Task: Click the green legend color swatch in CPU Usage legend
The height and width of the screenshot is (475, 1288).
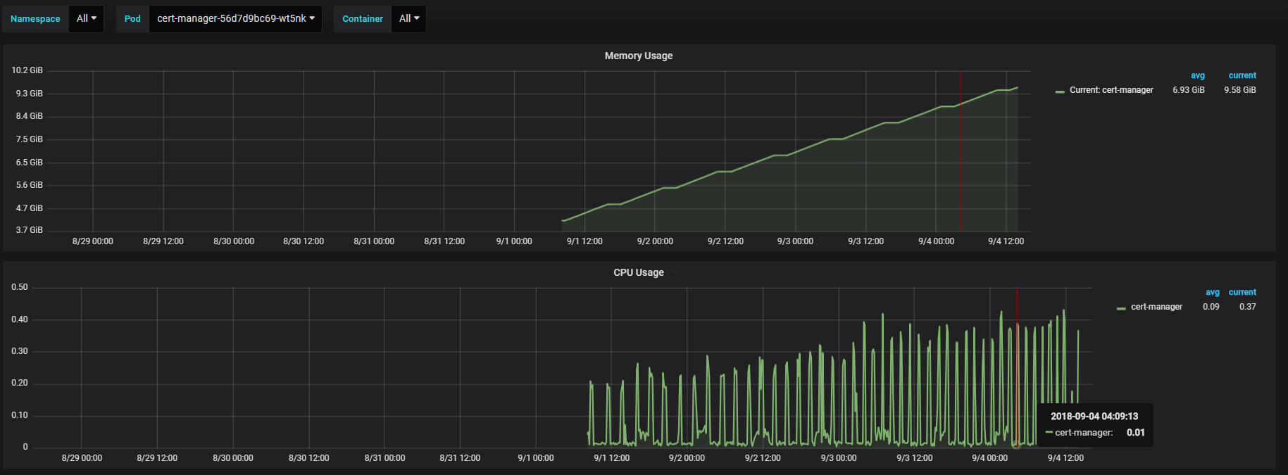Action: 1121,308
